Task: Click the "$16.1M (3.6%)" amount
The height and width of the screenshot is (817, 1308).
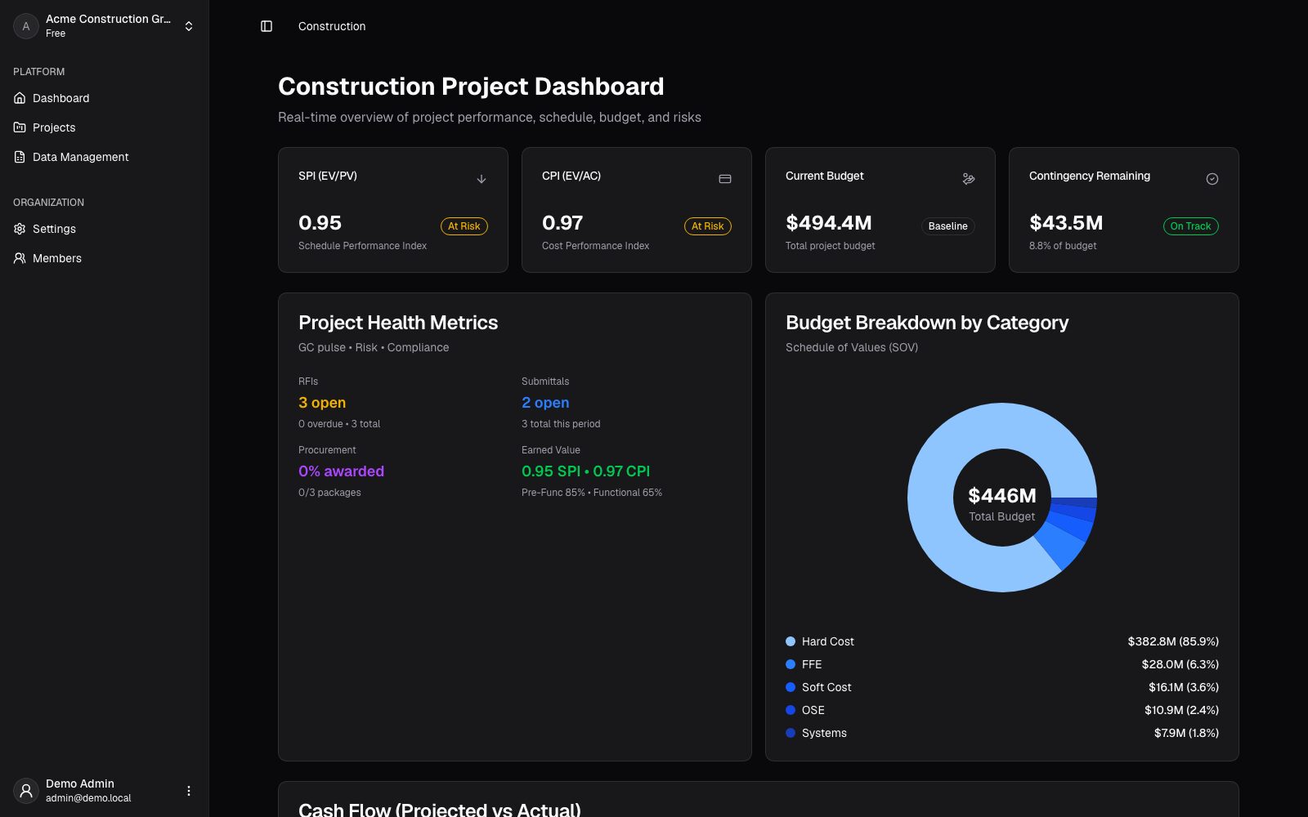Action: pyautogui.click(x=1183, y=687)
